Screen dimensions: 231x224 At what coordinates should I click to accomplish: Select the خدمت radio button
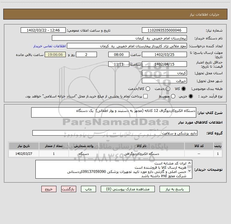pos(168,89)
